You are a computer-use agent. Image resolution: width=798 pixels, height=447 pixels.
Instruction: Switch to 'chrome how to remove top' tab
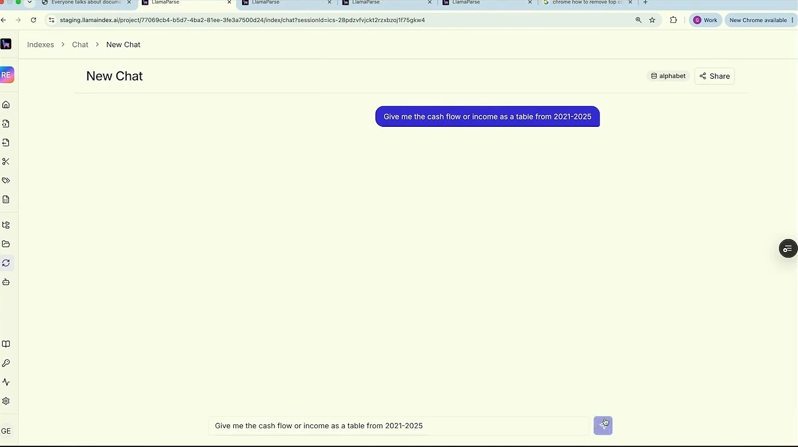pyautogui.click(x=587, y=2)
